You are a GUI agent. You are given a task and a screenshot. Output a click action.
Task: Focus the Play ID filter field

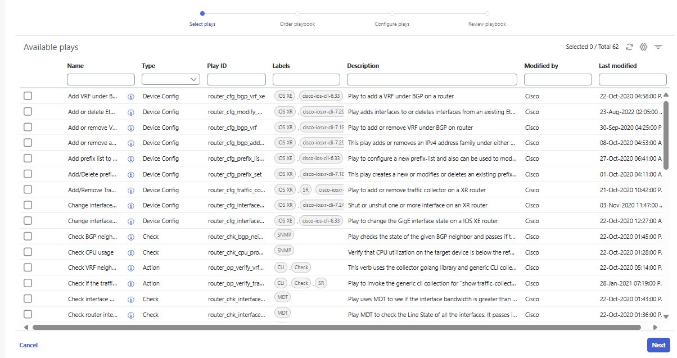click(236, 79)
